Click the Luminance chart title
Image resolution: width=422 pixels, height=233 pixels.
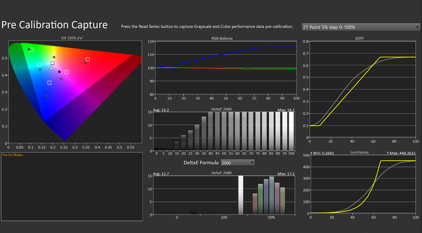point(359,152)
